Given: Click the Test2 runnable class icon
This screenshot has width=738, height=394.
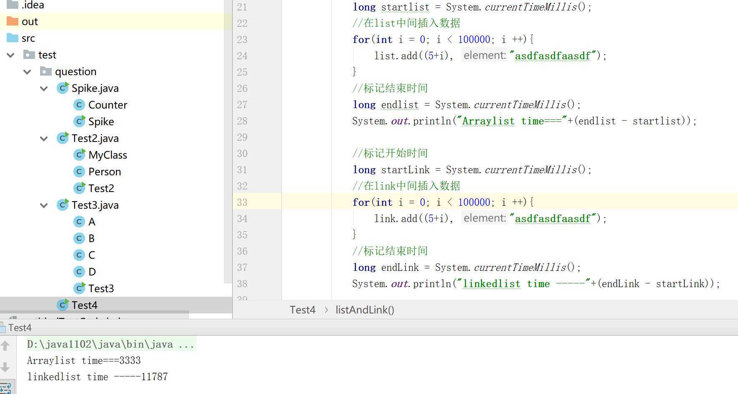Looking at the screenshot, I should click(79, 188).
